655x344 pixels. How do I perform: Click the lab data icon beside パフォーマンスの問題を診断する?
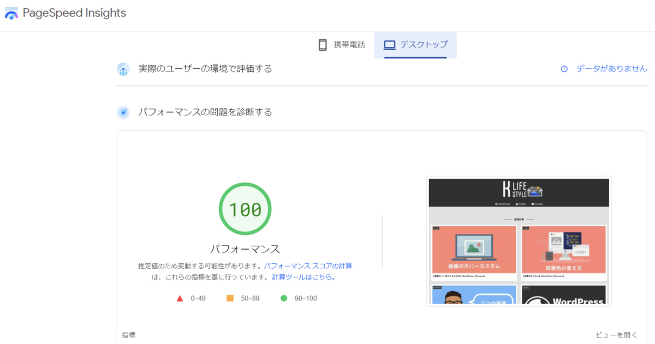coord(123,112)
